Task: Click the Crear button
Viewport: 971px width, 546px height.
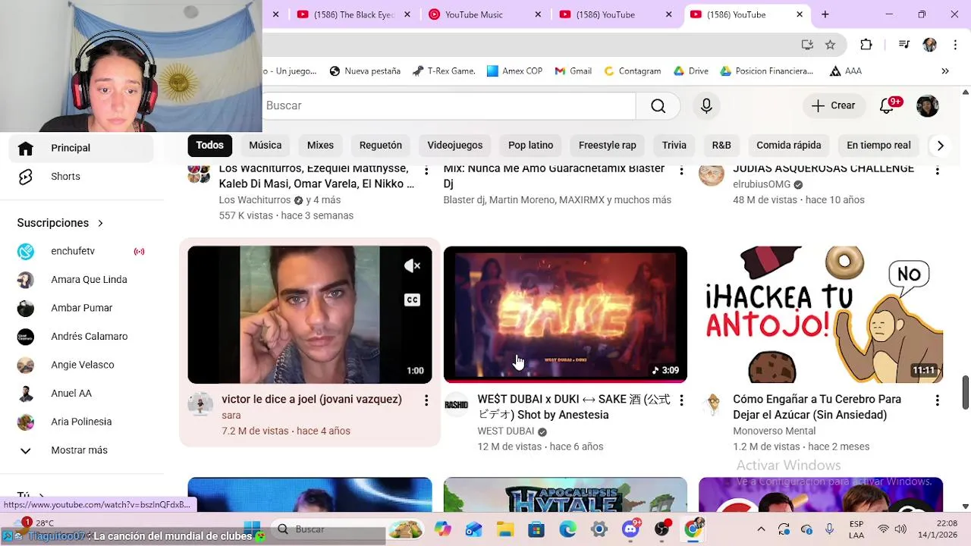Action: (x=833, y=106)
